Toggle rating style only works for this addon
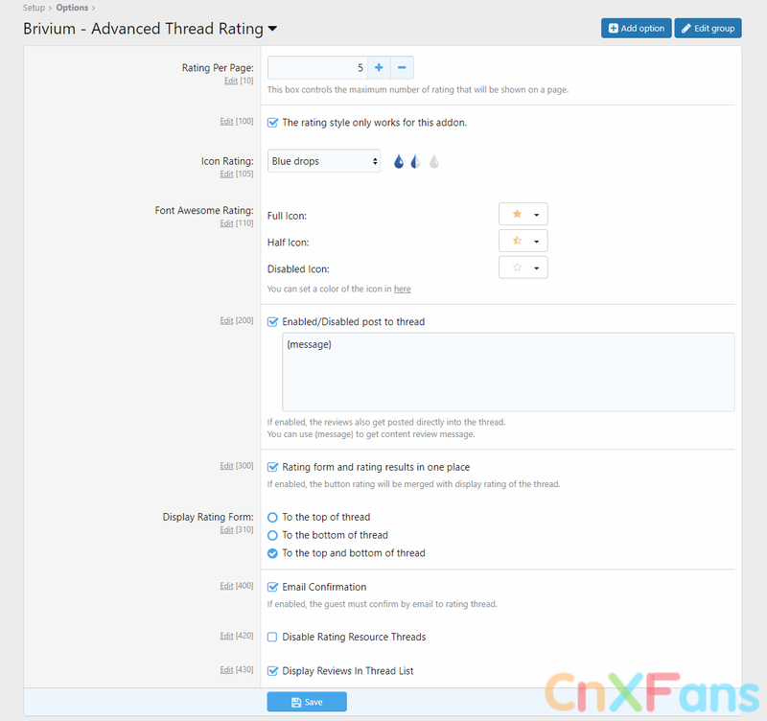 (x=272, y=123)
